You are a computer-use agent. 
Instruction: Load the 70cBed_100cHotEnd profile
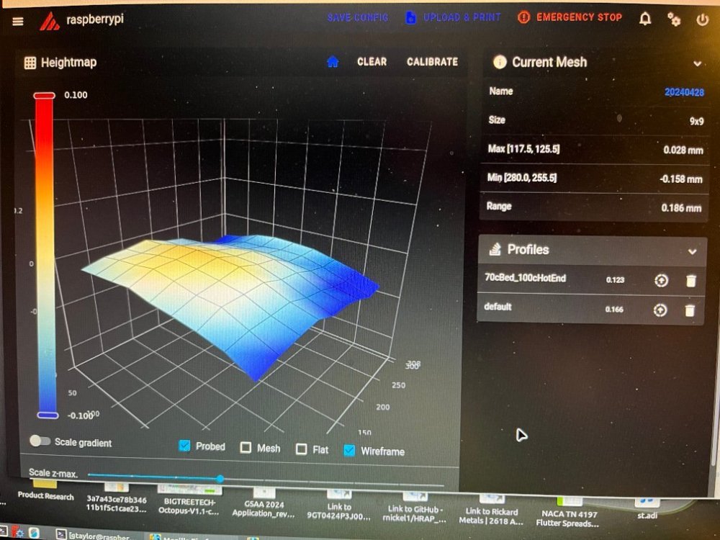point(661,280)
